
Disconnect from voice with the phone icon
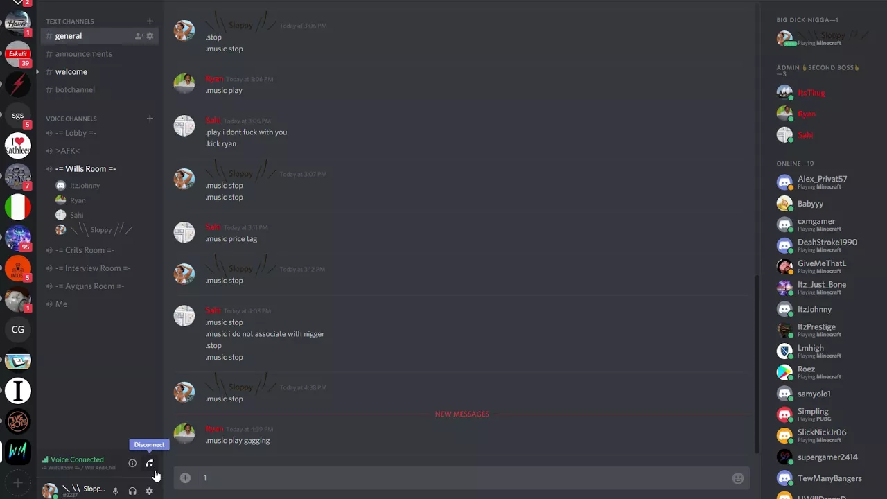pyautogui.click(x=149, y=463)
